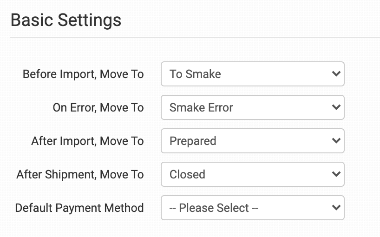Open the On Error, Move To dropdown

point(252,107)
